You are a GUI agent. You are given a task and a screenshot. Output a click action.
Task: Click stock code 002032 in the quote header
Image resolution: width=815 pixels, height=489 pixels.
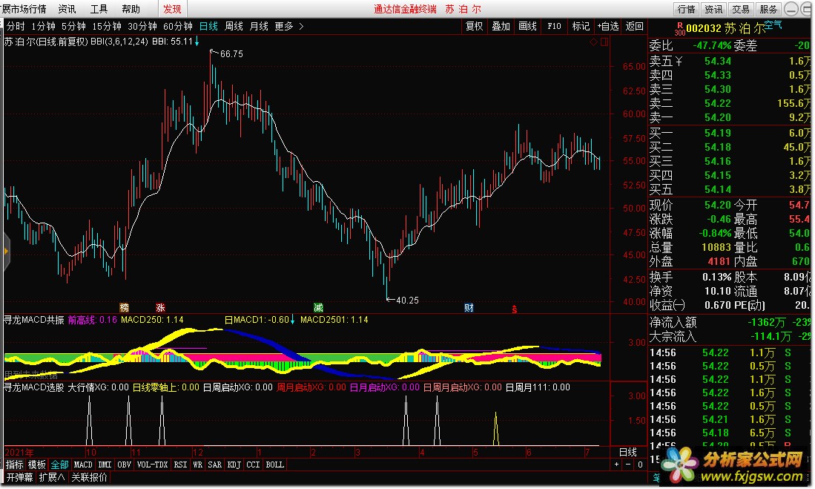[x=704, y=29]
